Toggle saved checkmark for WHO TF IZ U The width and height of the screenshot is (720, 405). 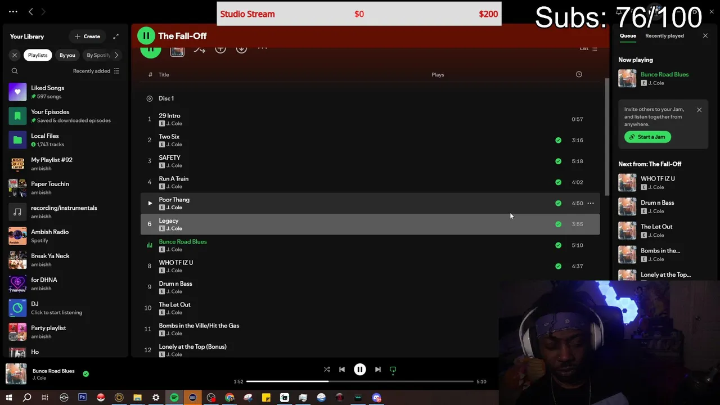(558, 266)
